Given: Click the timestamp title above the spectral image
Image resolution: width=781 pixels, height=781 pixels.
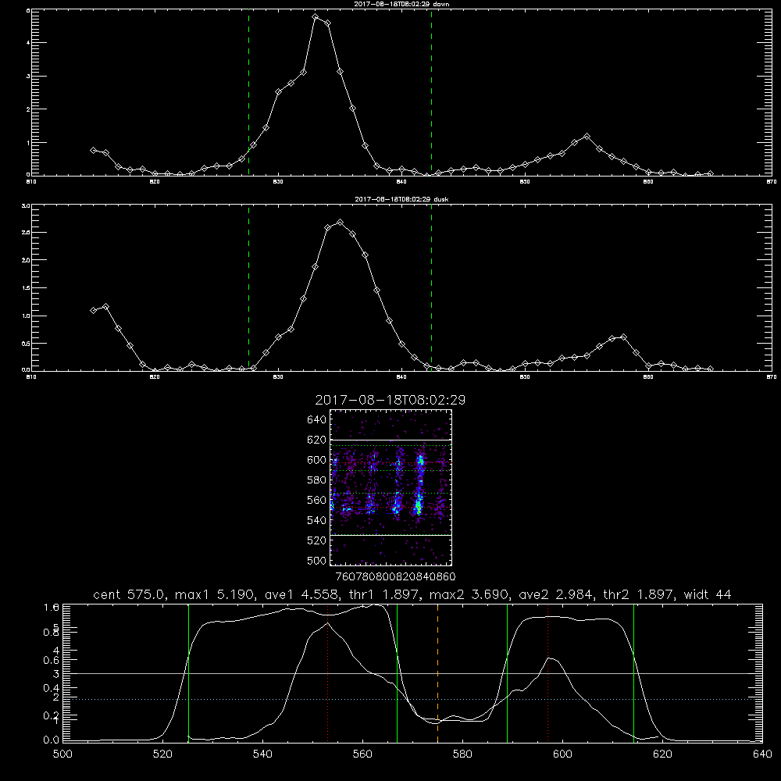Looking at the screenshot, I should click(390, 400).
